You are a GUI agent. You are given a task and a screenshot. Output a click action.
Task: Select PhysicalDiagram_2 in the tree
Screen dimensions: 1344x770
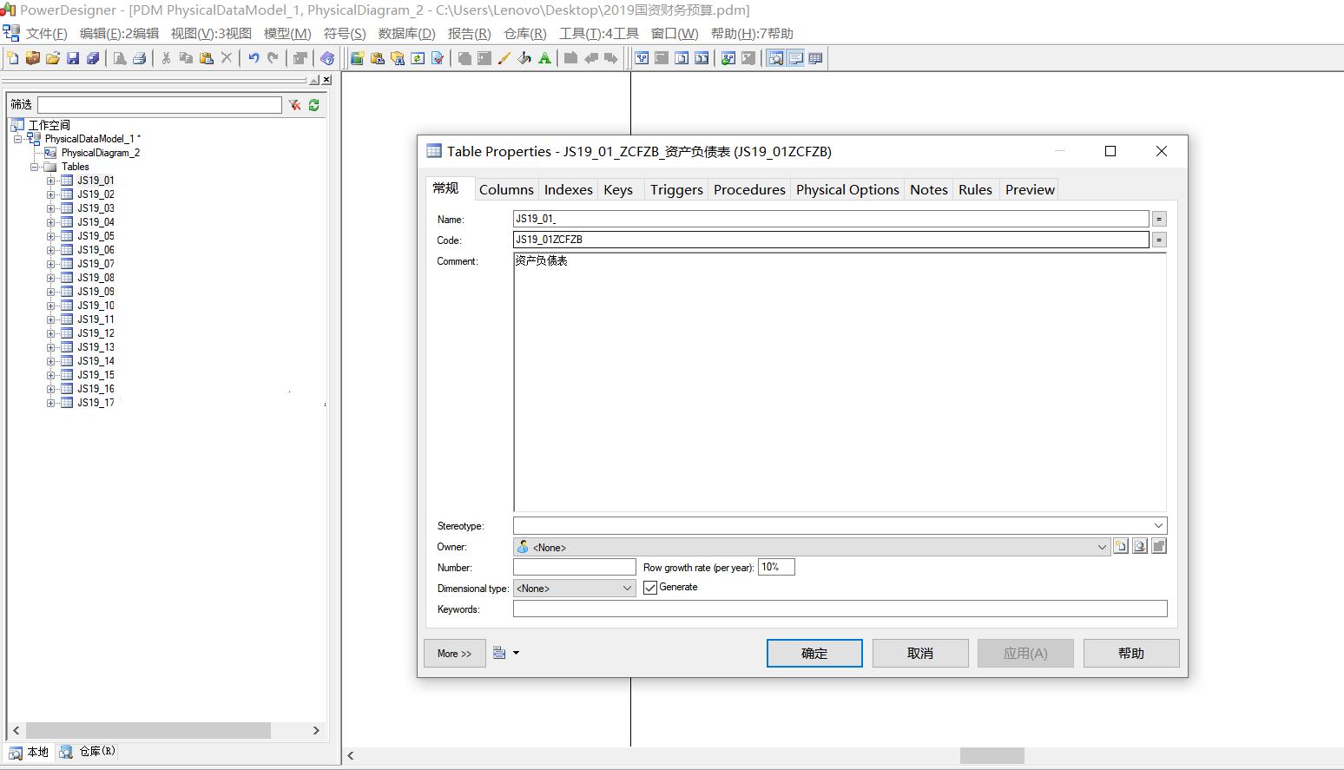point(101,153)
